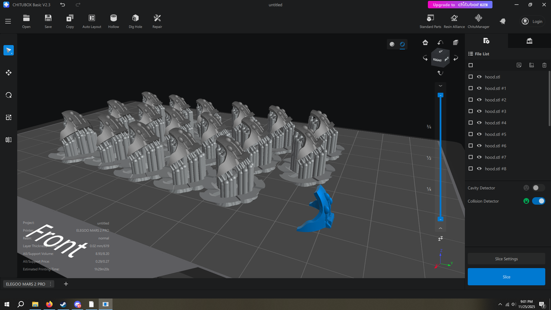Click the Open file toolbar icon

point(26,21)
